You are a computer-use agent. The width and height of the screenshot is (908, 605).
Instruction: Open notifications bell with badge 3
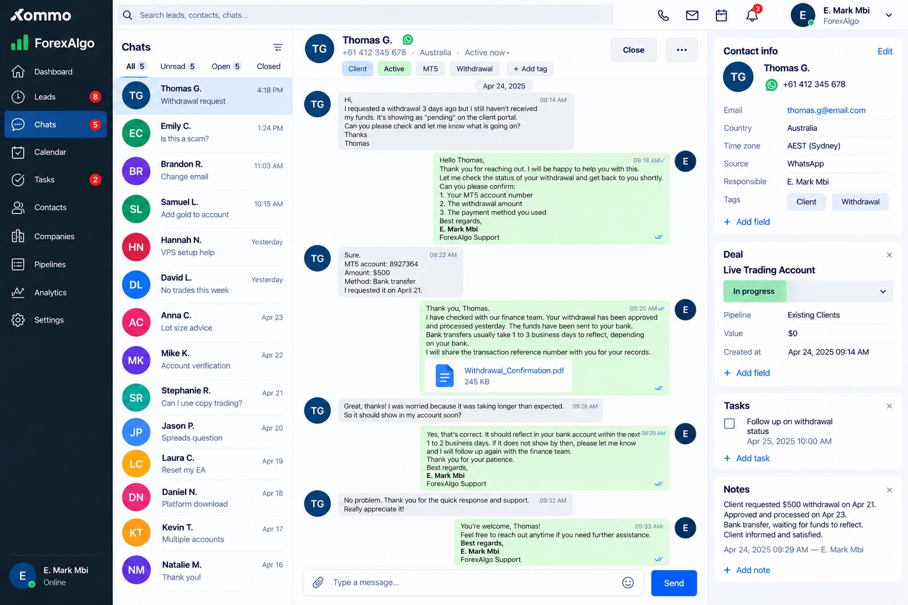coord(753,15)
